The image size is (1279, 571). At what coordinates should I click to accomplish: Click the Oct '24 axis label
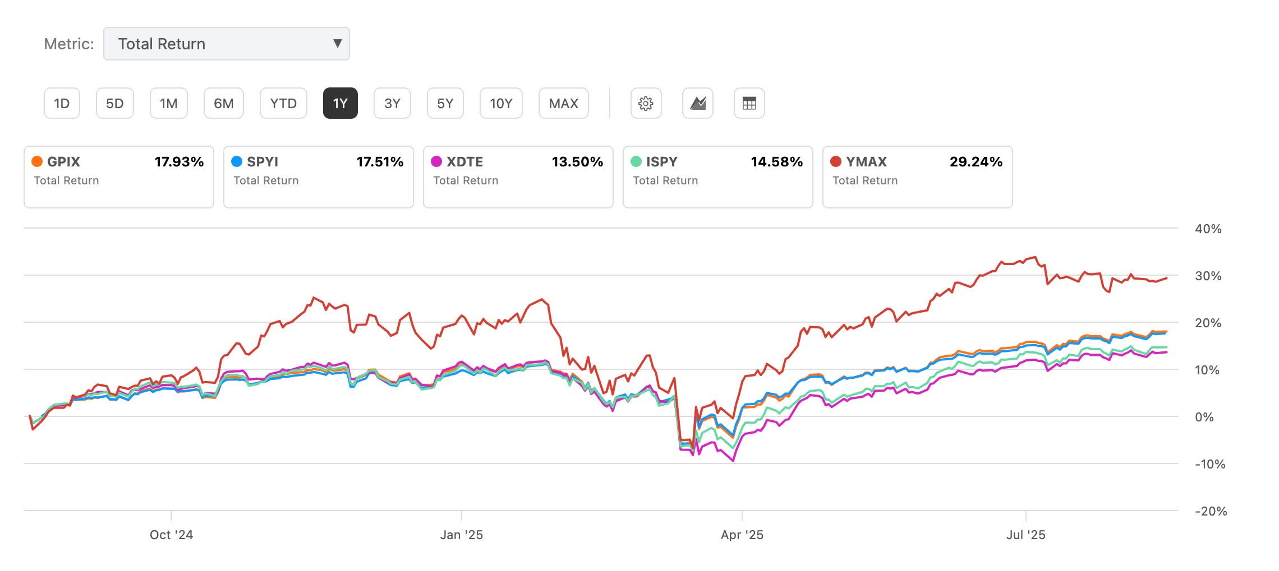(171, 535)
